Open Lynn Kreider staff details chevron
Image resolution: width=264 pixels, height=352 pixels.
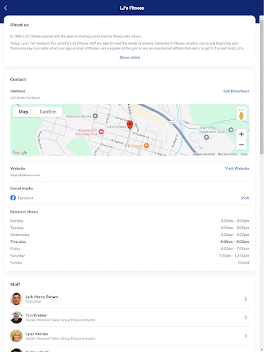pos(246,336)
